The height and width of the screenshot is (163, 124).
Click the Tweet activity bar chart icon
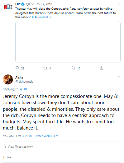tap(5, 147)
